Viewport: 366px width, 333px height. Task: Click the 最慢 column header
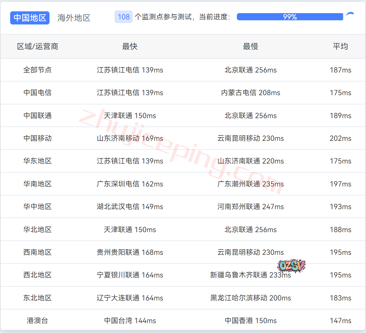(x=250, y=47)
